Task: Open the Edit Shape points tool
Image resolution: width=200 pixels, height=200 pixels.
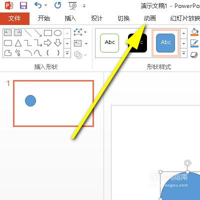Action: (78, 32)
